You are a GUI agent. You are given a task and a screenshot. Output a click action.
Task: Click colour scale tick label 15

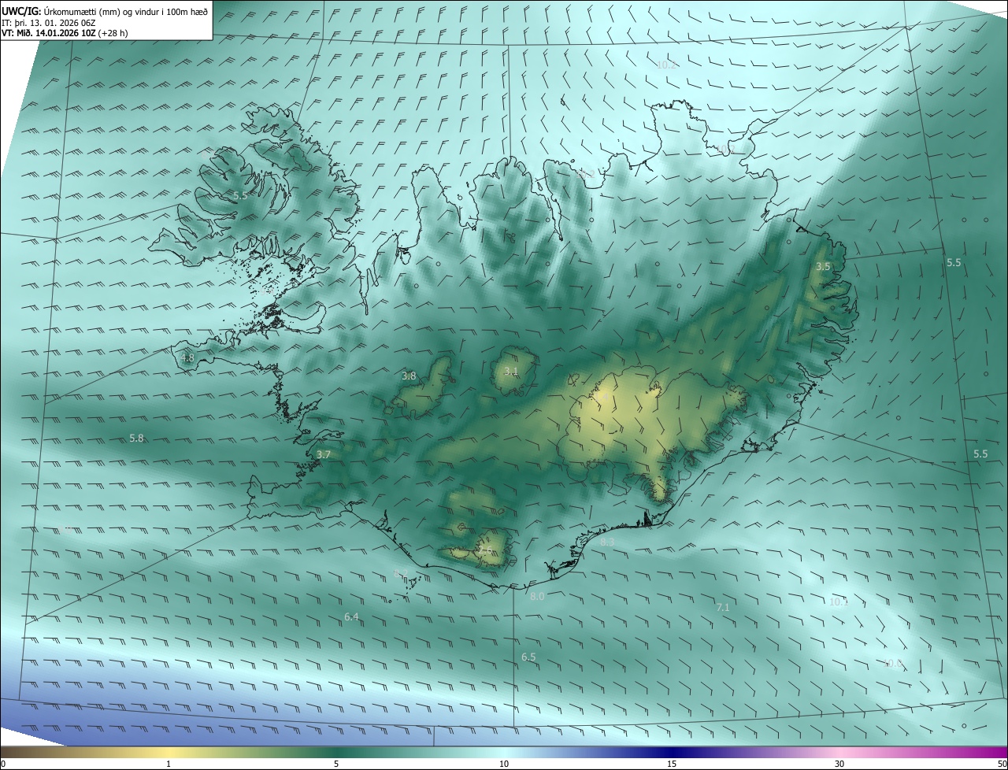point(672,764)
